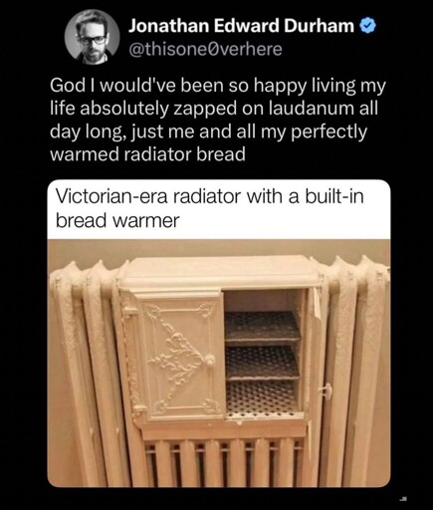Click the caption "Victorian-era radiator with a built-in"

click(210, 196)
